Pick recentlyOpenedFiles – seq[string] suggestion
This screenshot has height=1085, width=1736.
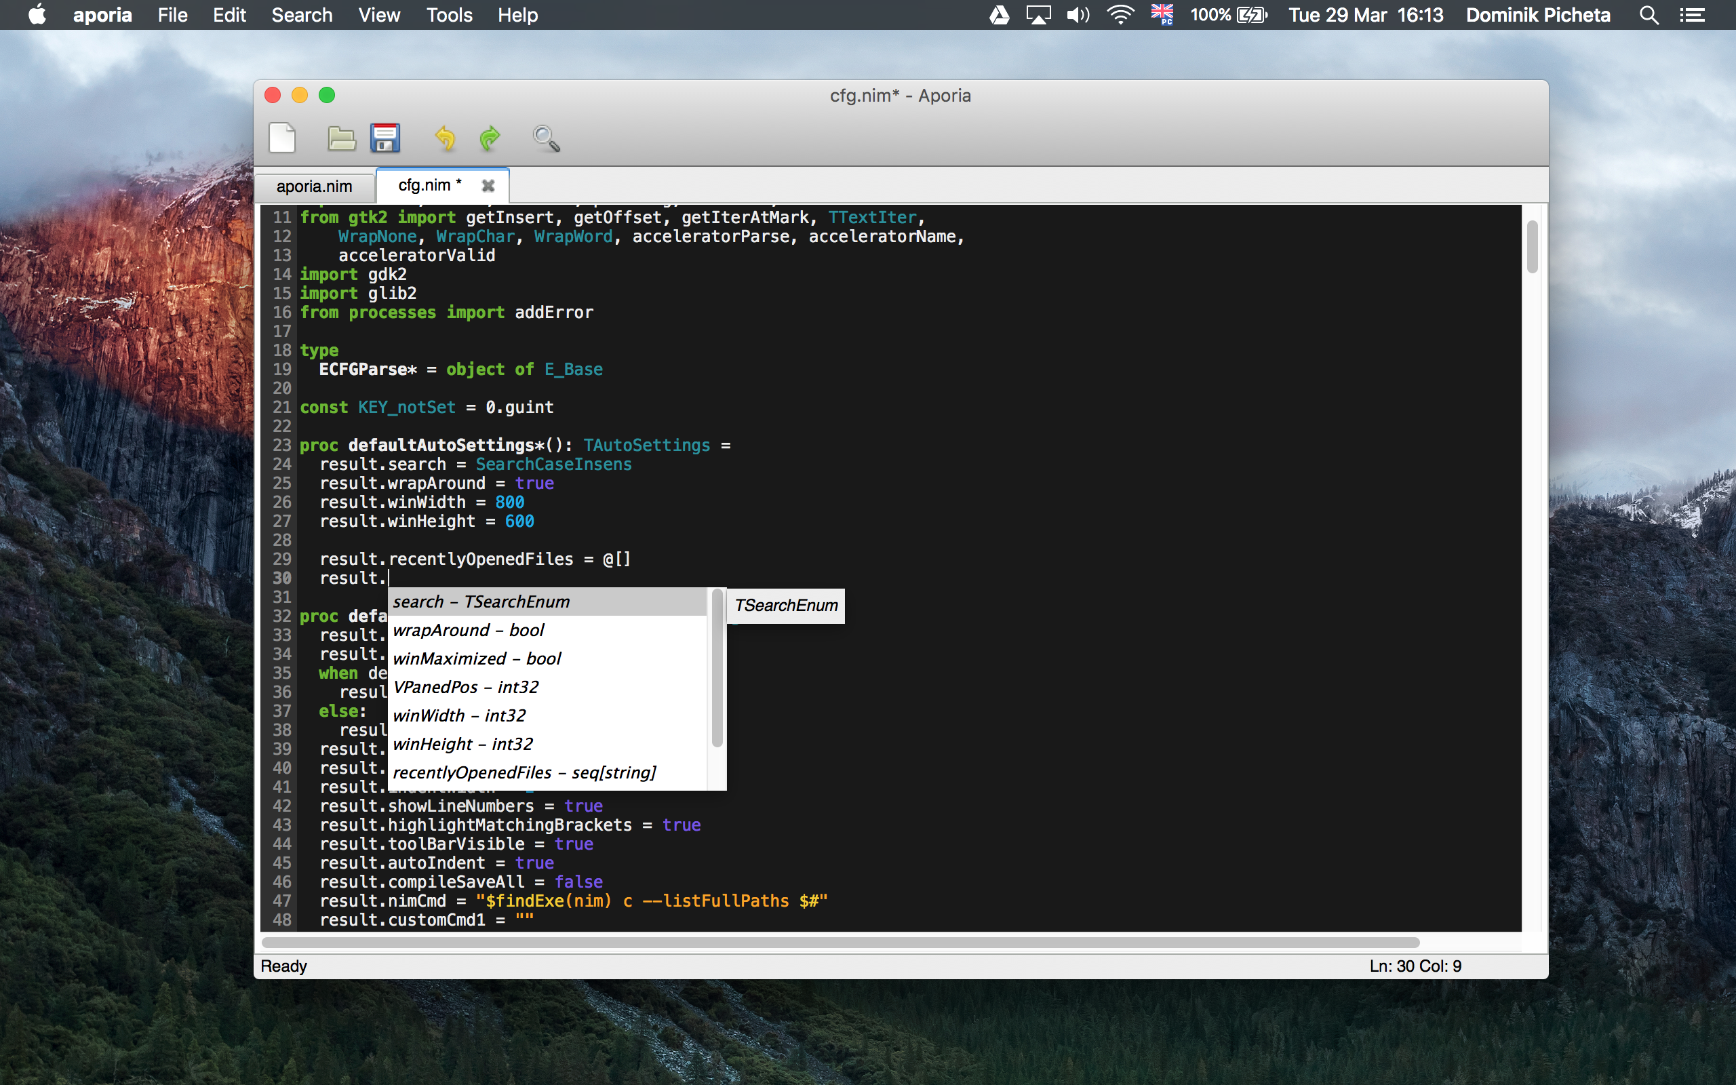(524, 773)
